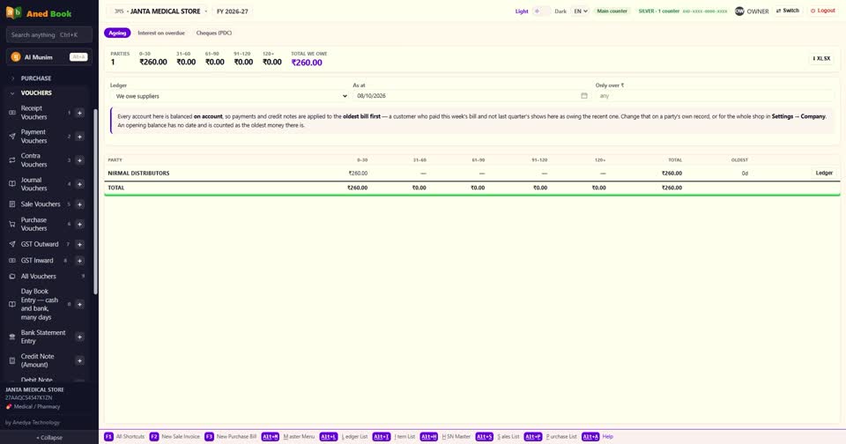846x444 pixels.
Task: Open the FY 2026-27 financial year selector
Action: click(233, 11)
